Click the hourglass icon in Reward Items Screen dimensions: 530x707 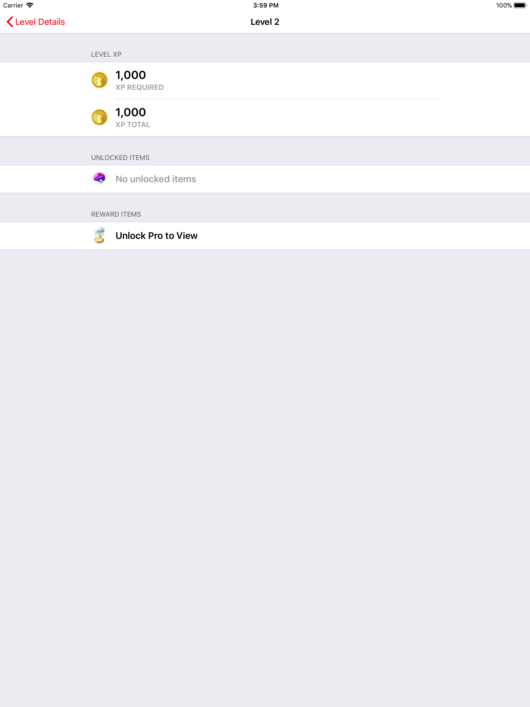tap(99, 235)
